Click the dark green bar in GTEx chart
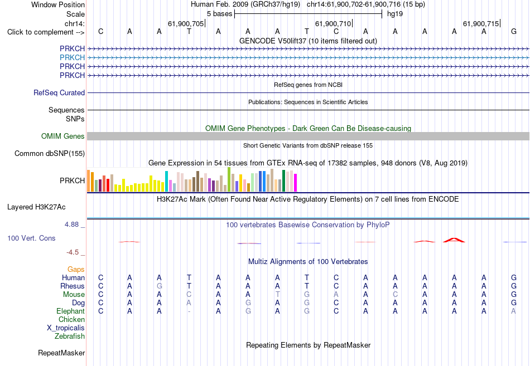Image resolution: width=530 pixels, height=366 pixels. click(283, 180)
